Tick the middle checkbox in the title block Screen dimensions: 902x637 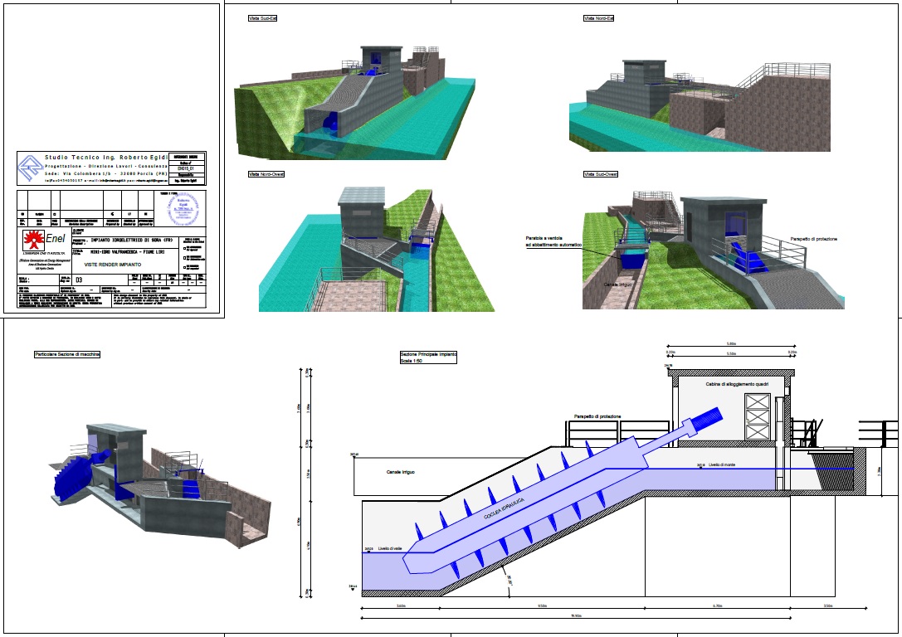[x=185, y=258]
